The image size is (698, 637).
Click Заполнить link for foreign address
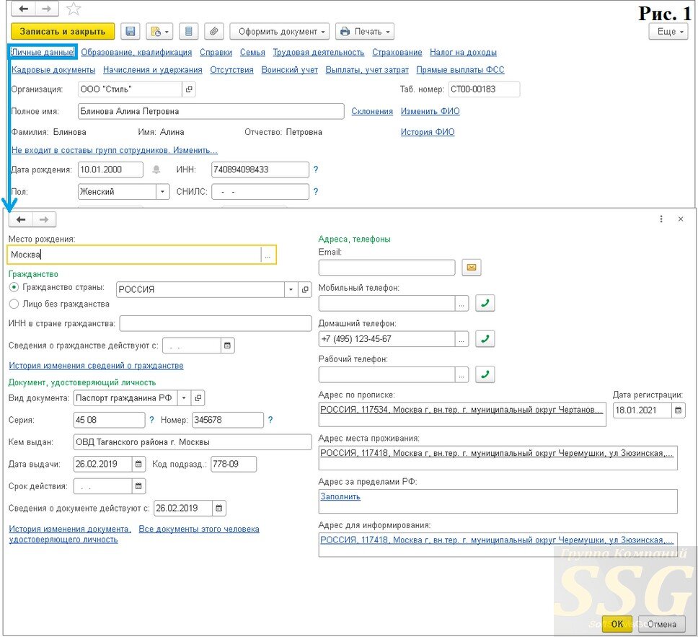point(340,496)
